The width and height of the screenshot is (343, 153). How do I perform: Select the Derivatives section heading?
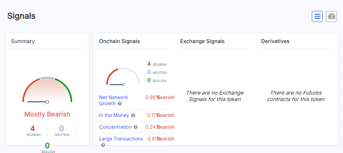click(x=275, y=41)
